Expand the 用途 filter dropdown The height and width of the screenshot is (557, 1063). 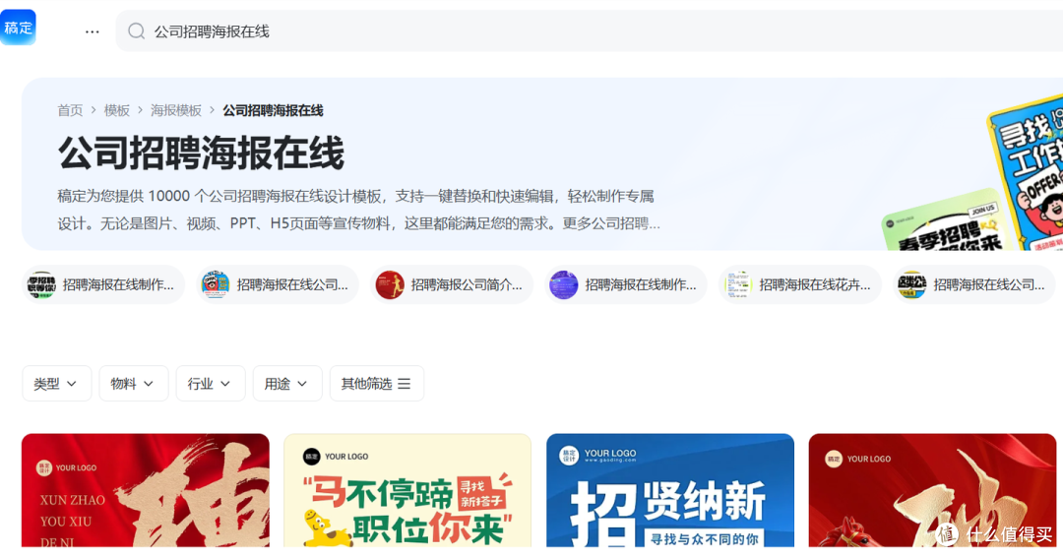tap(286, 384)
